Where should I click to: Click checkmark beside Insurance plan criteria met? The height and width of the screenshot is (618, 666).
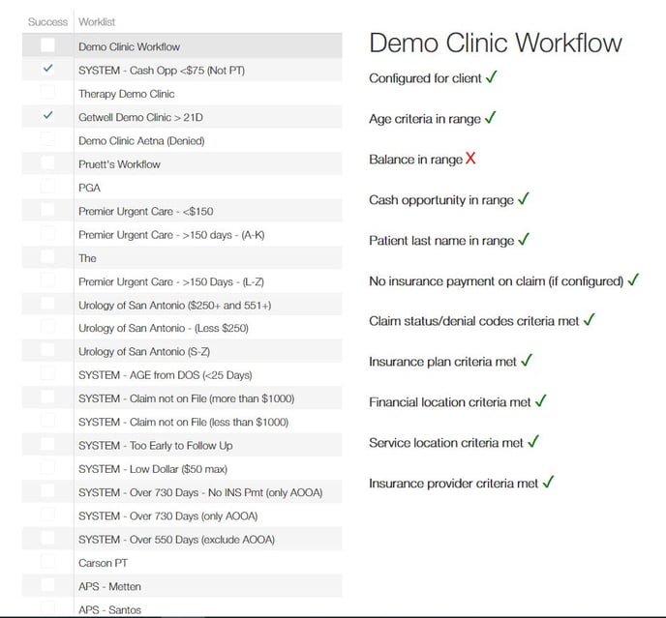click(x=527, y=361)
